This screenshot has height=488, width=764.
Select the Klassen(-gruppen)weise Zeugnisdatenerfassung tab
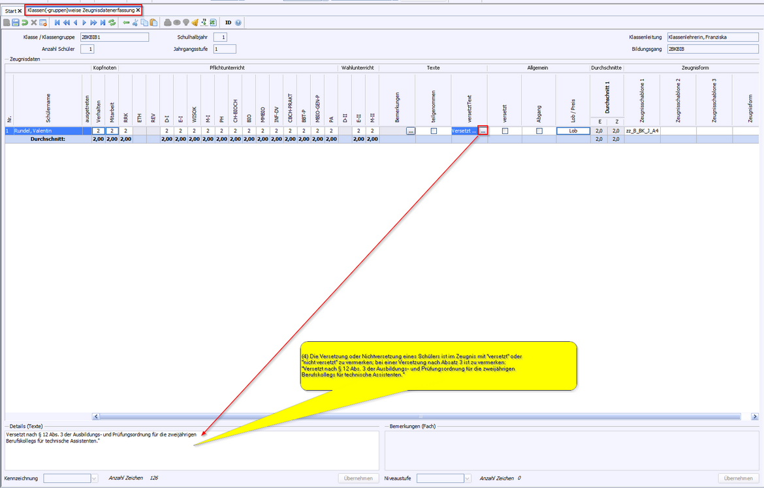point(80,10)
